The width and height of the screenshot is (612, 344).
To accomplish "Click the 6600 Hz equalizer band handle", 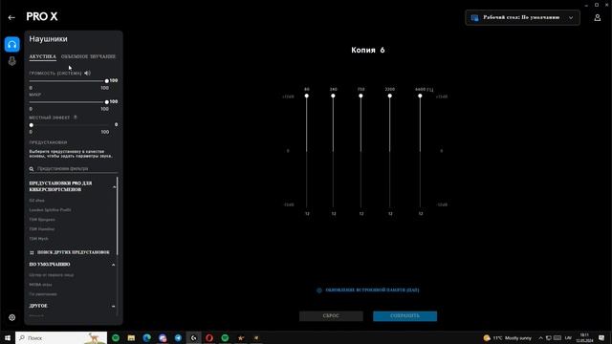I will (x=420, y=96).
